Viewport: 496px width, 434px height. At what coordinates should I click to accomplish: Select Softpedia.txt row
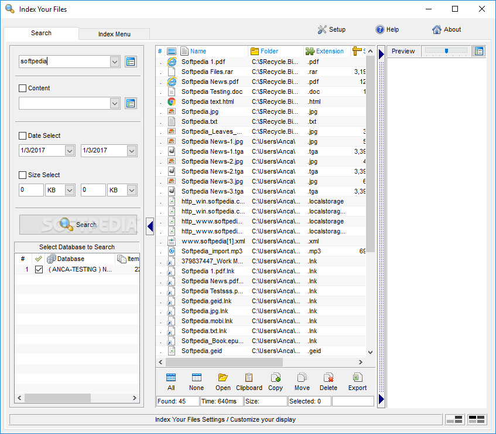point(261,121)
